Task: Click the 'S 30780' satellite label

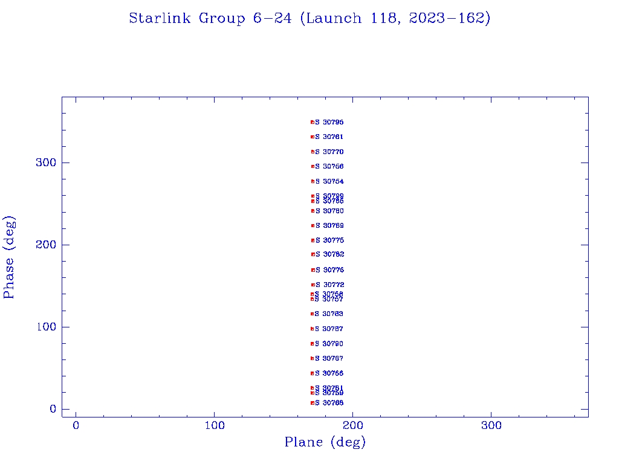Action: [x=329, y=211]
